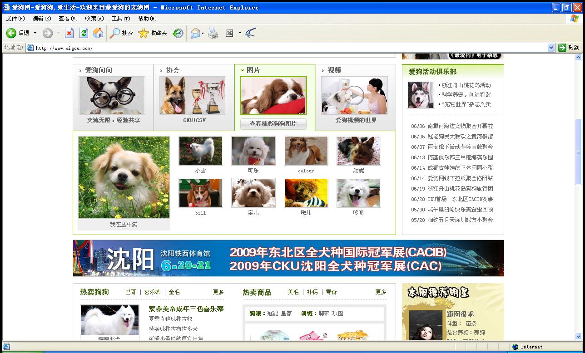Viewport: 585px width, 353px height.
Task: Stop page loading with red X icon
Action: [x=69, y=33]
